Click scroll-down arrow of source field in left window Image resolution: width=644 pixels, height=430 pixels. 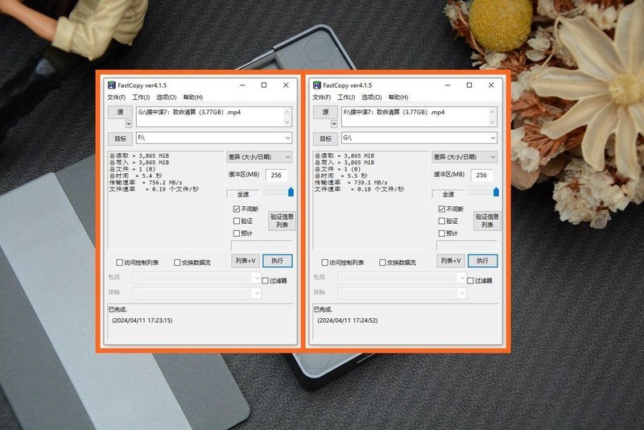coord(287,122)
